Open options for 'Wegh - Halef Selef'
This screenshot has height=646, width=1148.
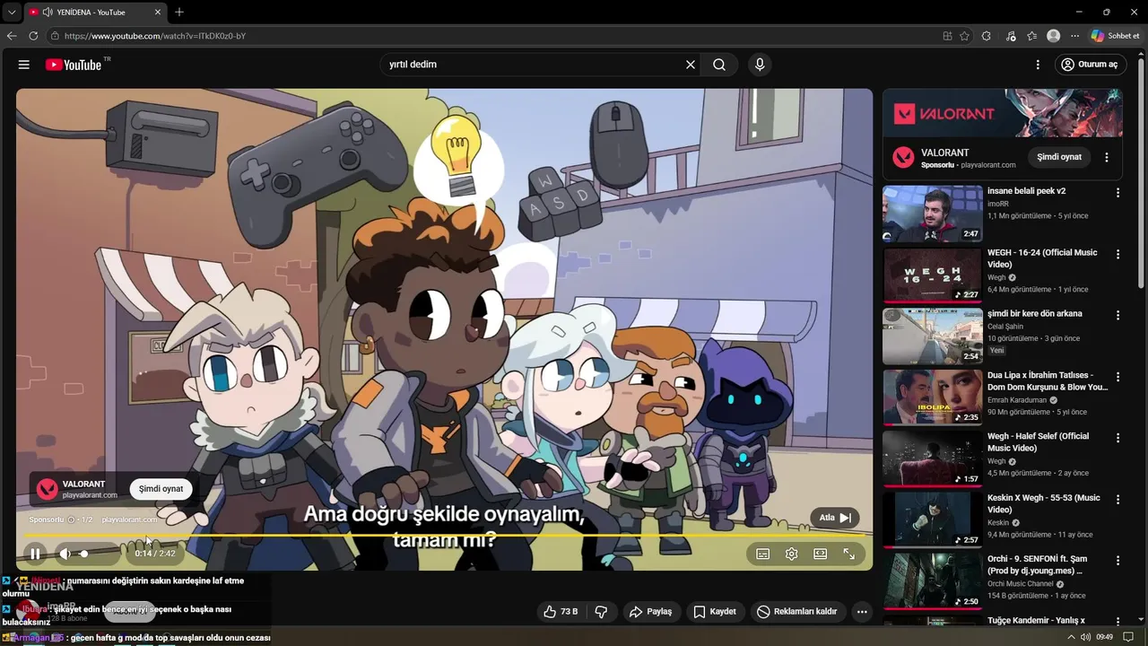[1118, 438]
